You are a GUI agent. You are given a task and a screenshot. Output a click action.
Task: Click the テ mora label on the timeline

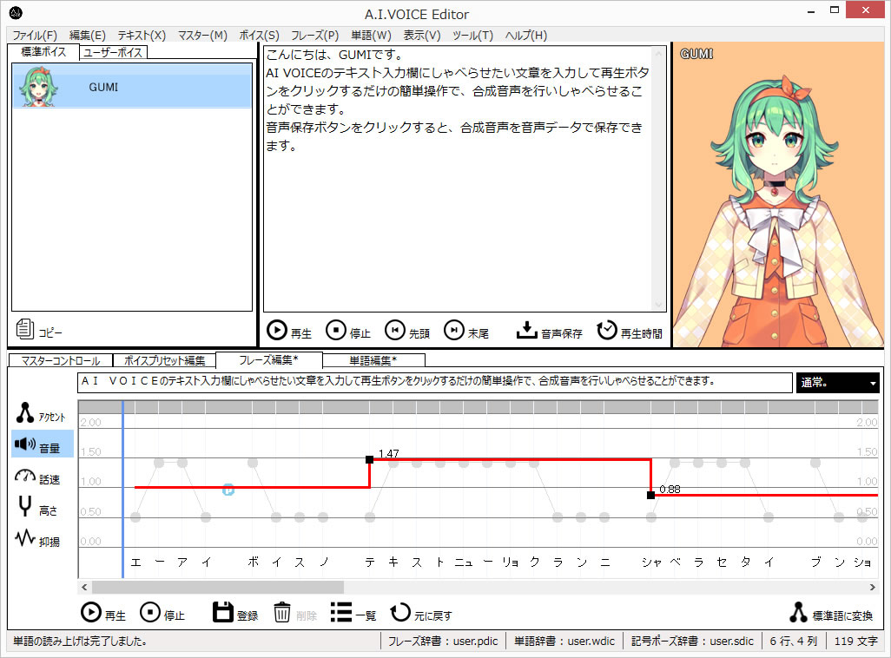[x=369, y=562]
